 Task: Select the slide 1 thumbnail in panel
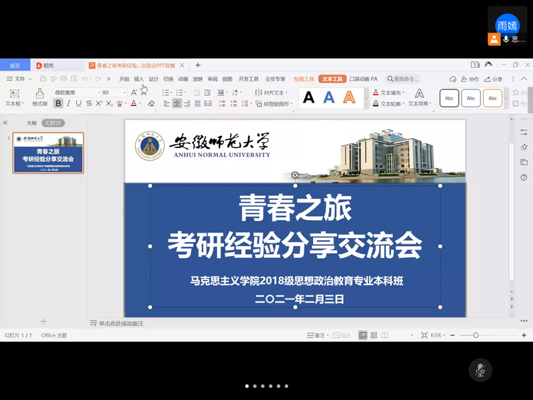[48, 153]
